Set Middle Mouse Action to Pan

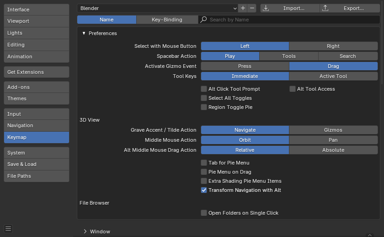point(333,140)
